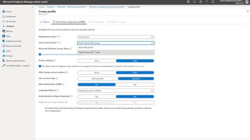The image size is (250, 140).
Task: Set User account type to Administrator
Action: [98, 79]
